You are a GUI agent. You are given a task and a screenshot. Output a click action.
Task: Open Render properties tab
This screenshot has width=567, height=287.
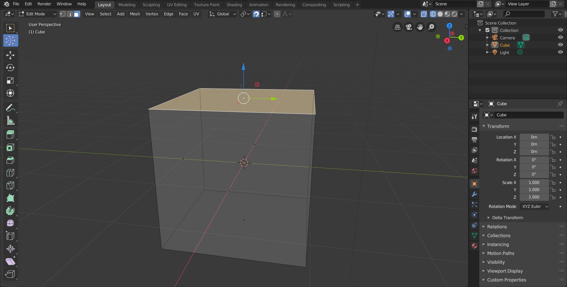(474, 129)
